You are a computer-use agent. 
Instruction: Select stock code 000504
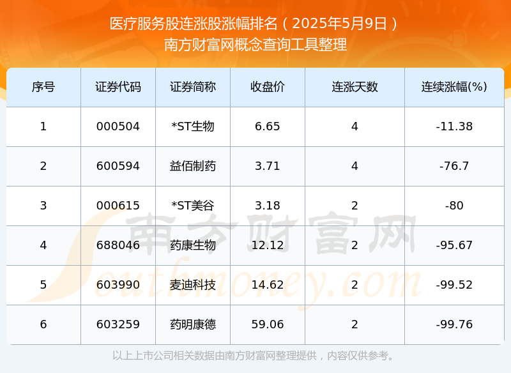118,126
